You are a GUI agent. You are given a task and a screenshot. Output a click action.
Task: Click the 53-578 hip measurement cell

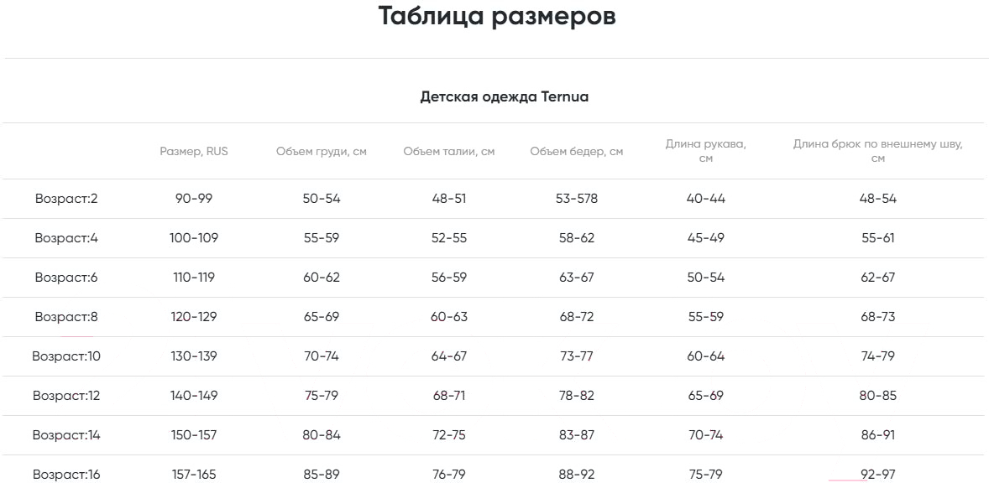point(577,199)
